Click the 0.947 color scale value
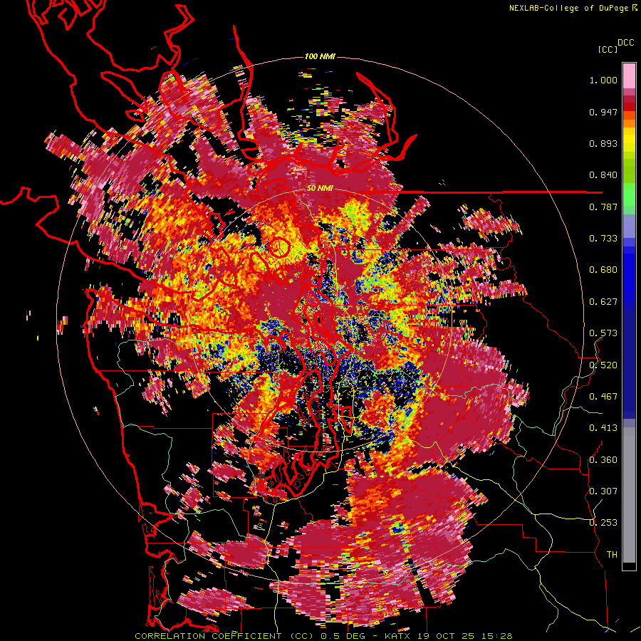The image size is (641, 641). [x=603, y=112]
